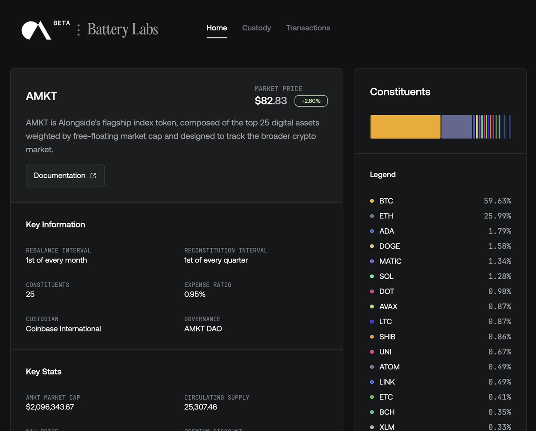This screenshot has height=431, width=536.
Task: Click the Key Information heading
Action: (55, 225)
